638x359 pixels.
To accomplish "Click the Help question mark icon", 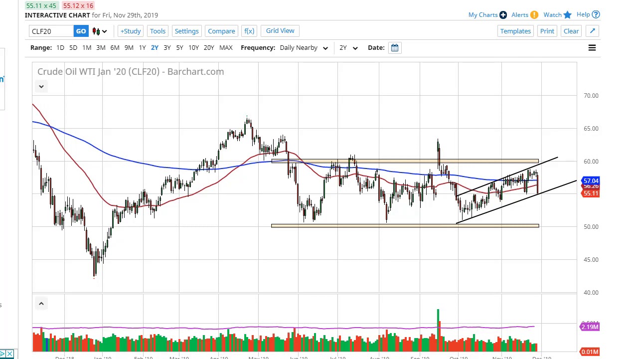I will click(596, 14).
